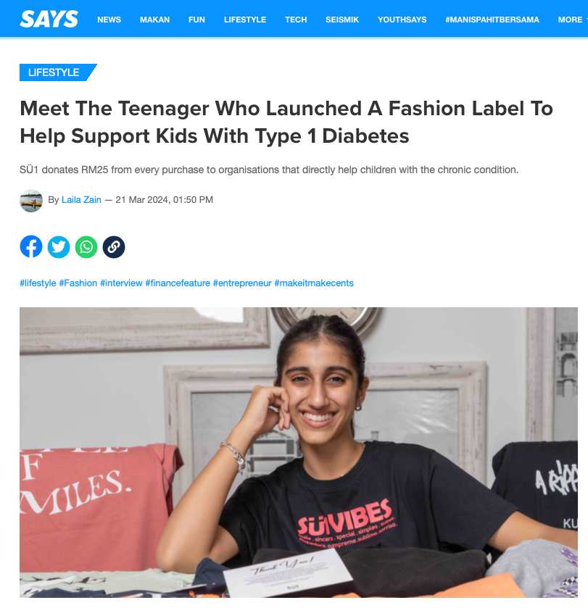
Task: Share the article on Twitter
Action: tap(59, 246)
